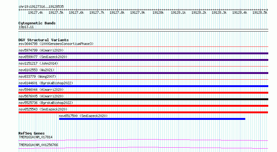Click ruler tick label 19128k

pos(158,12)
